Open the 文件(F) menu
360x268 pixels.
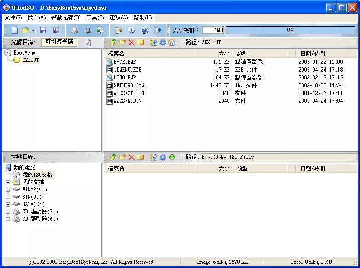click(13, 17)
